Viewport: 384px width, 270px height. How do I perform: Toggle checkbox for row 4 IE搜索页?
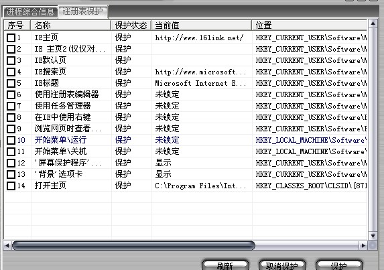(11, 72)
